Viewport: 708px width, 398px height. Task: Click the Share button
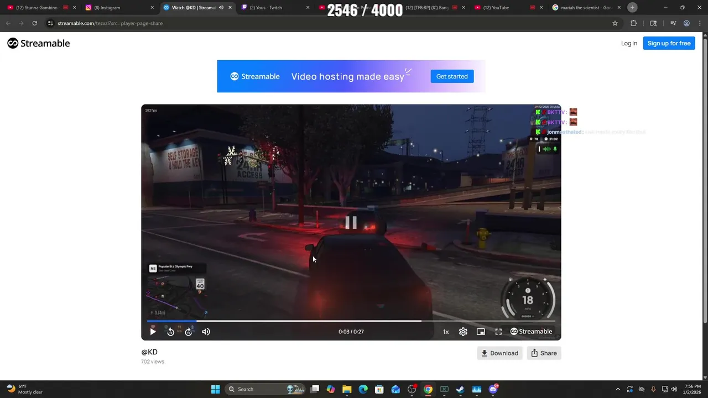tap(544, 353)
